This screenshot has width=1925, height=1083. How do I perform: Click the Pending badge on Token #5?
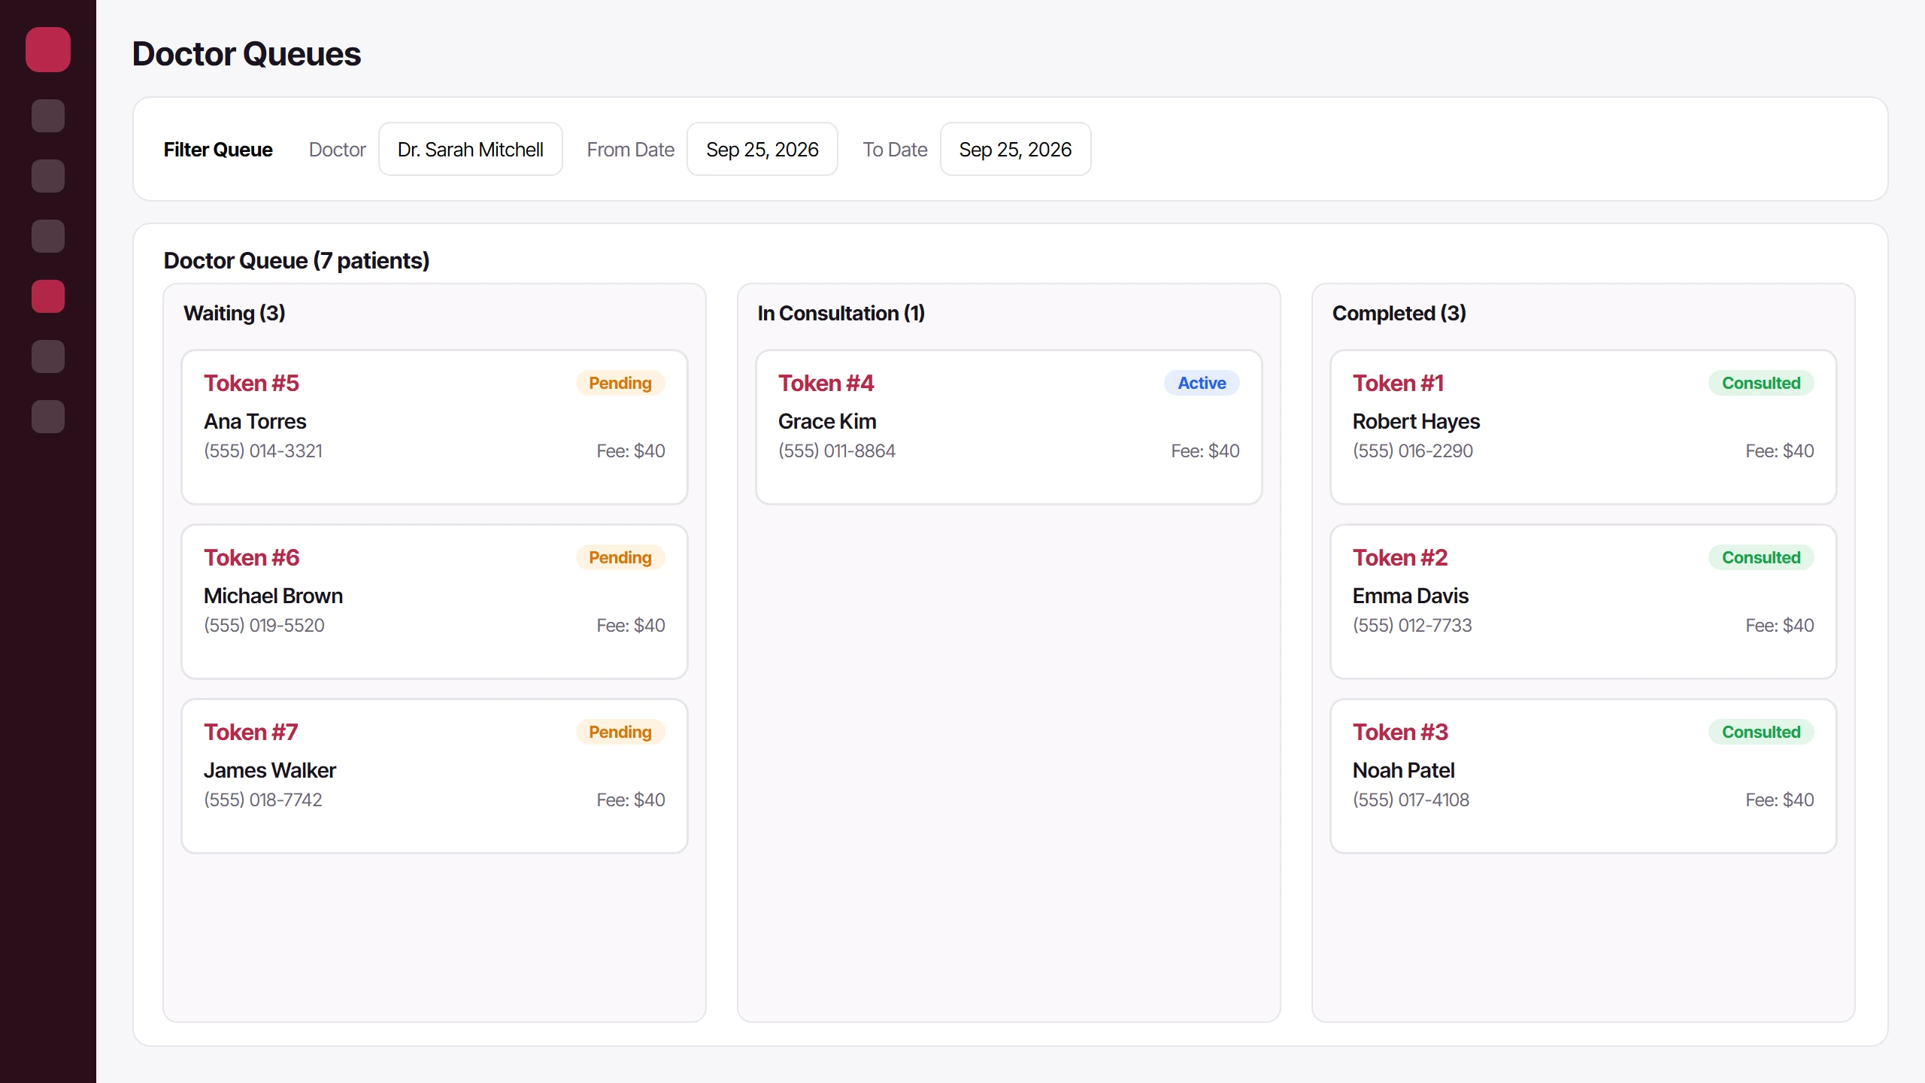pos(620,383)
